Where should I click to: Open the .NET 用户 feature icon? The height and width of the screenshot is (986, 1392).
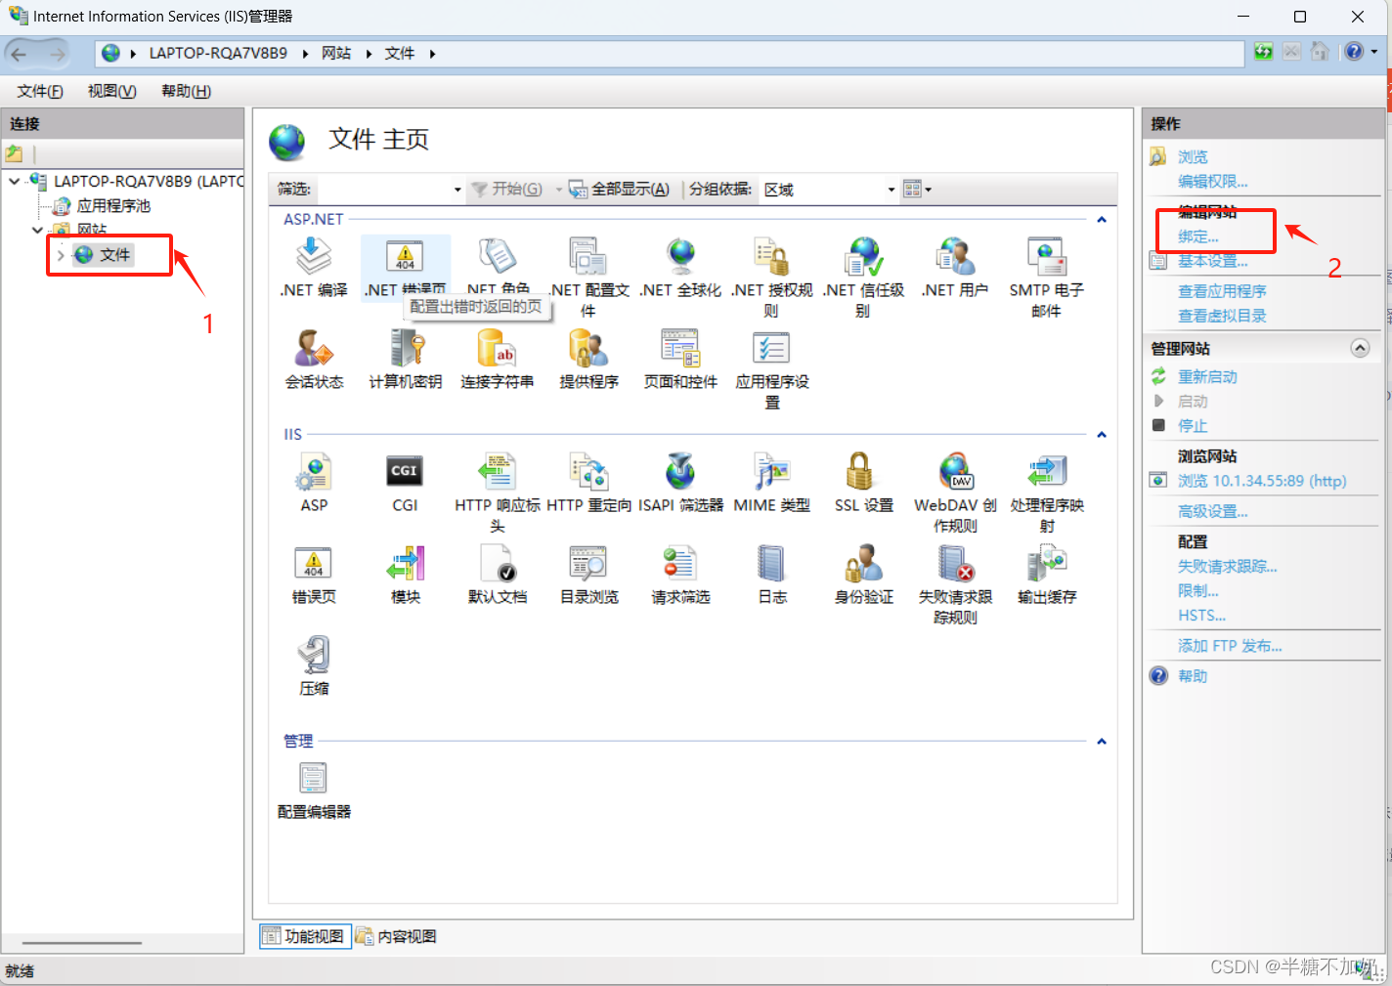pos(955,257)
